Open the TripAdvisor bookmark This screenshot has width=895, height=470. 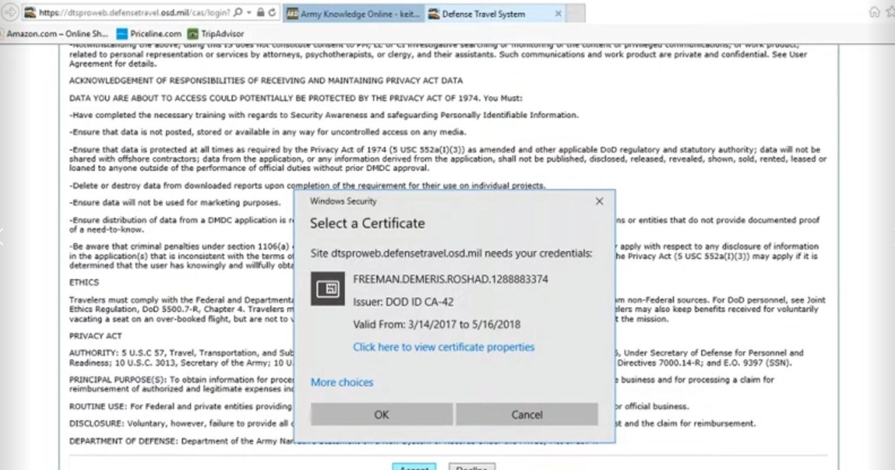[216, 34]
